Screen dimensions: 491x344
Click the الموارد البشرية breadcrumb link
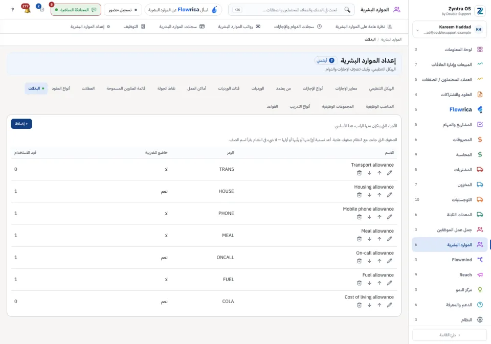tap(391, 39)
